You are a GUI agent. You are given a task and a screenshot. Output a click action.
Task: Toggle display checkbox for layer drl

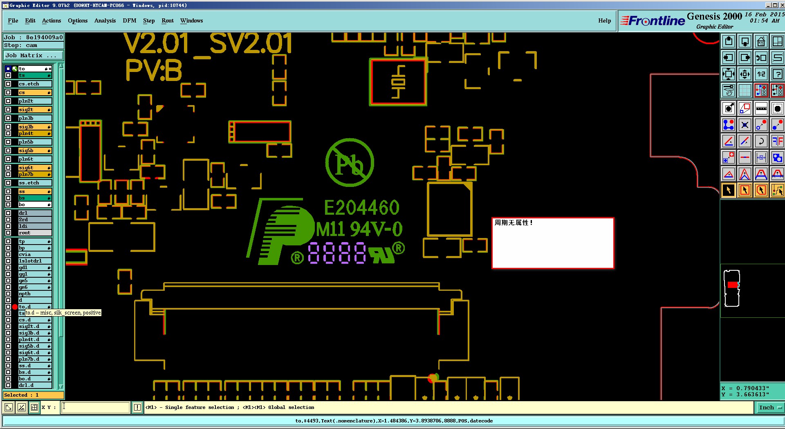click(x=8, y=213)
